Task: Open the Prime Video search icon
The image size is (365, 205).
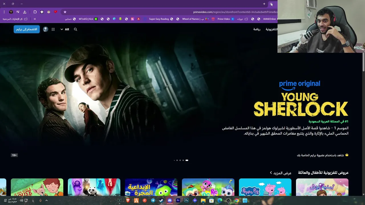Action: 76,29
